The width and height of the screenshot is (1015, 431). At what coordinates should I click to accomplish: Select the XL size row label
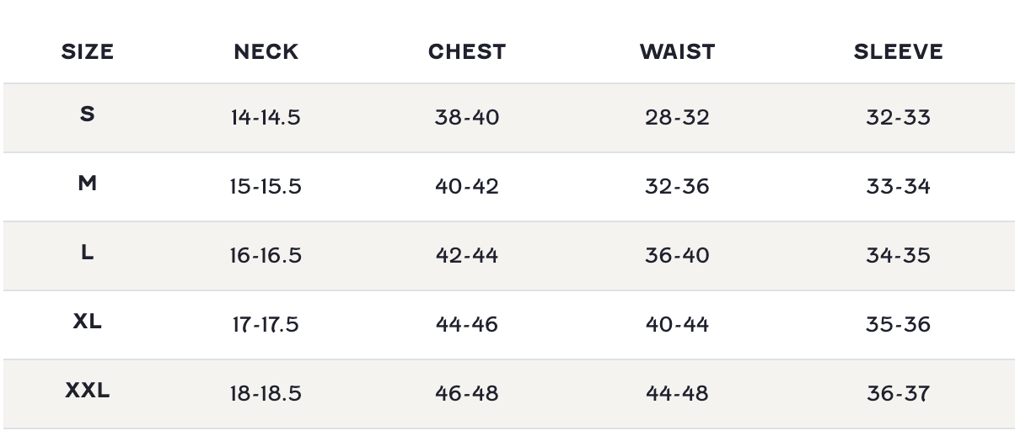[87, 322]
